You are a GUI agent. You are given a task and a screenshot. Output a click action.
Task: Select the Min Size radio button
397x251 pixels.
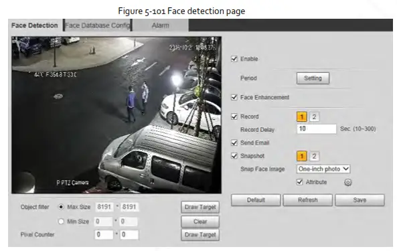point(61,222)
